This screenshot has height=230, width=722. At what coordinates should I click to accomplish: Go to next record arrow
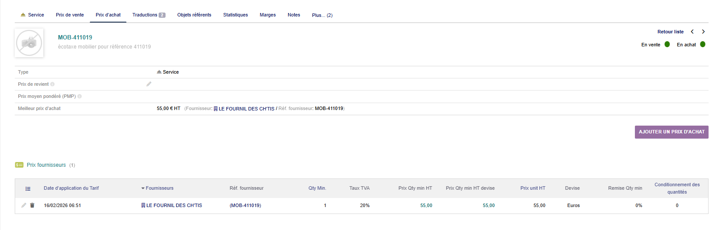703,32
